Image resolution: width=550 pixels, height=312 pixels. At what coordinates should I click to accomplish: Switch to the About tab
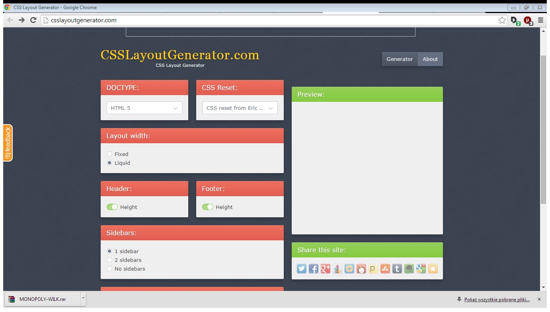430,59
